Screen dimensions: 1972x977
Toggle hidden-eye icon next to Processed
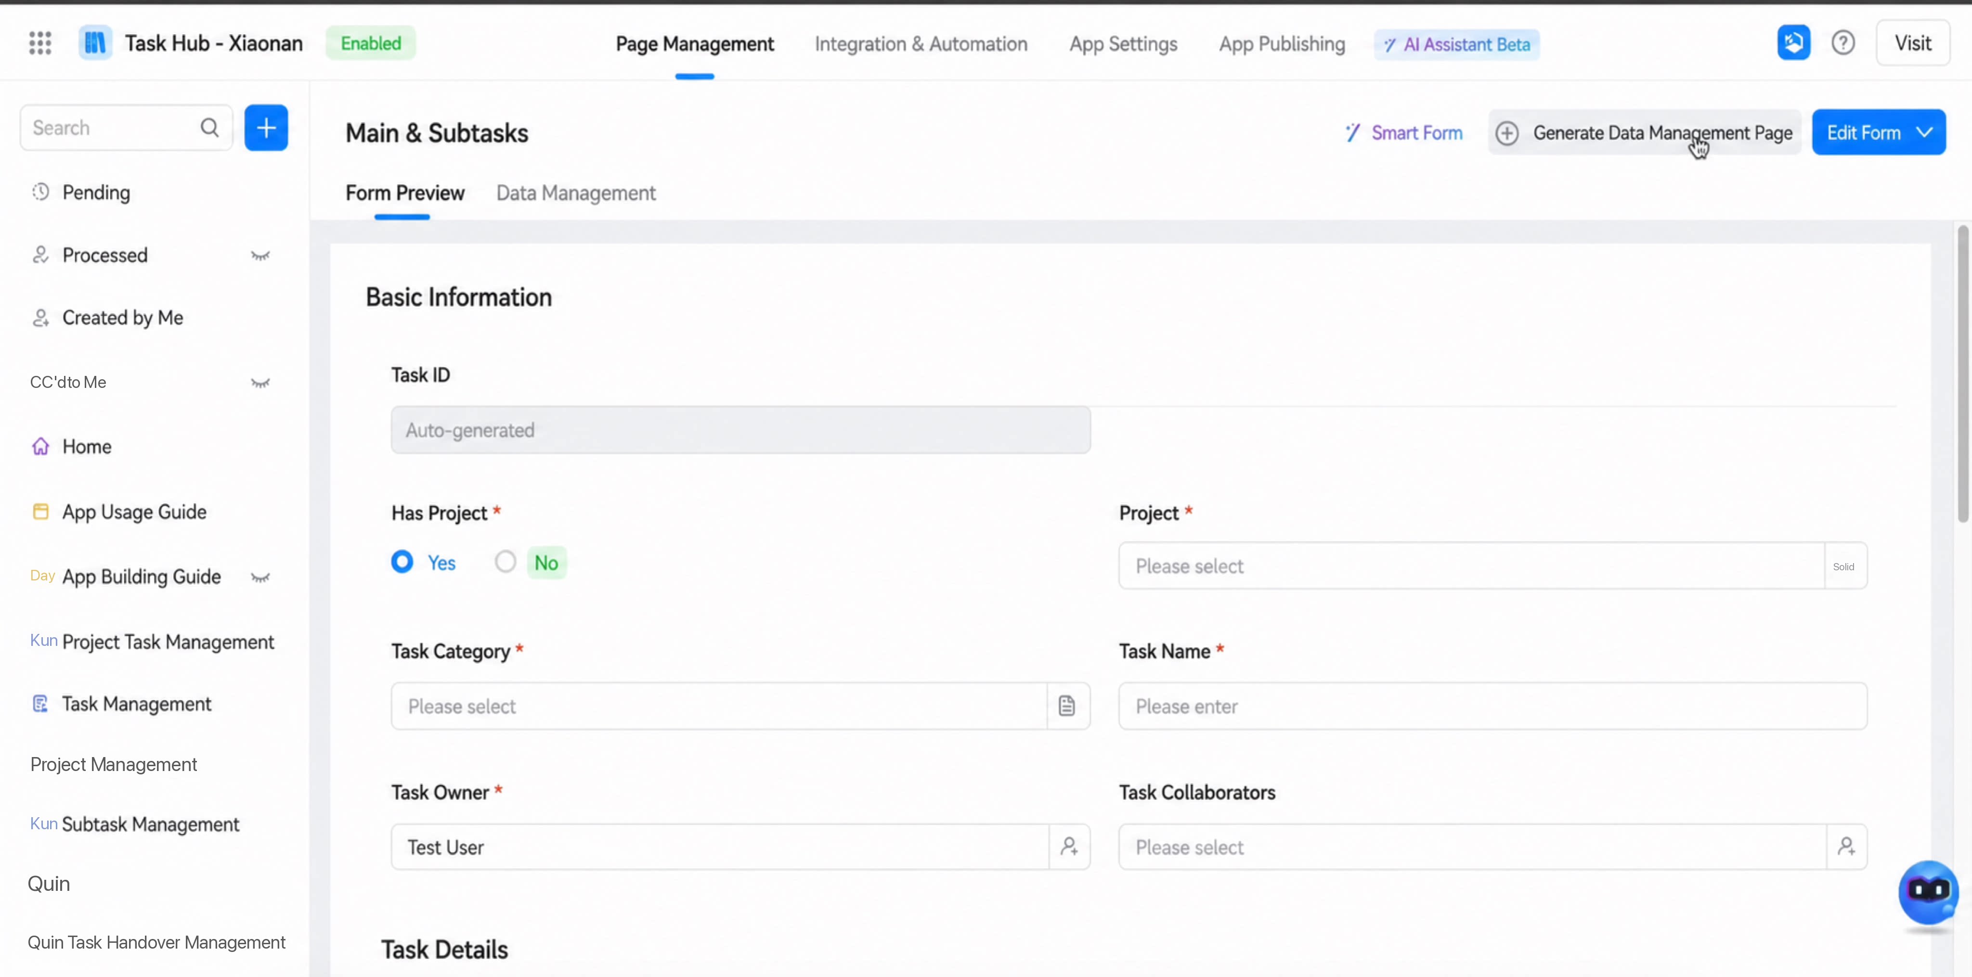[x=260, y=256]
